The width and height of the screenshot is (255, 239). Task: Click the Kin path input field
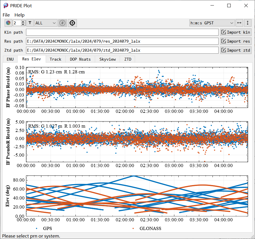pyautogui.click(x=122, y=32)
